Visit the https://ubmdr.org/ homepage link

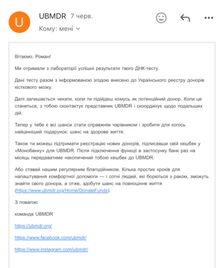(x=34, y=226)
